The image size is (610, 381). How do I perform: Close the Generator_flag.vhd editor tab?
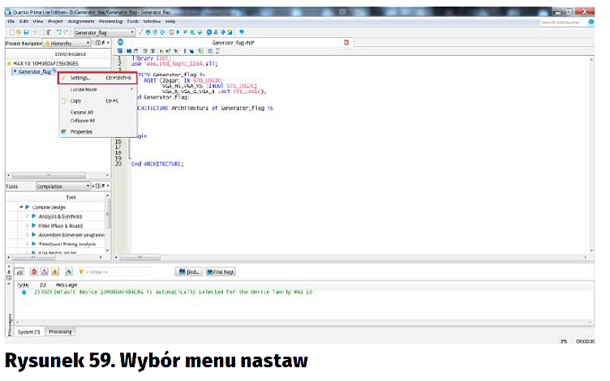pos(346,42)
